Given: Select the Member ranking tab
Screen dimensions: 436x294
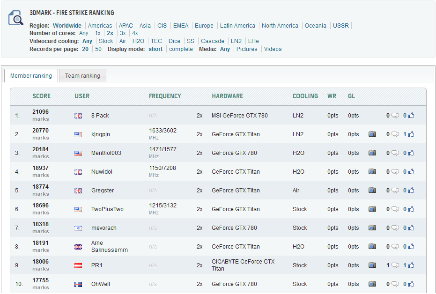Looking at the screenshot, I should coord(31,76).
